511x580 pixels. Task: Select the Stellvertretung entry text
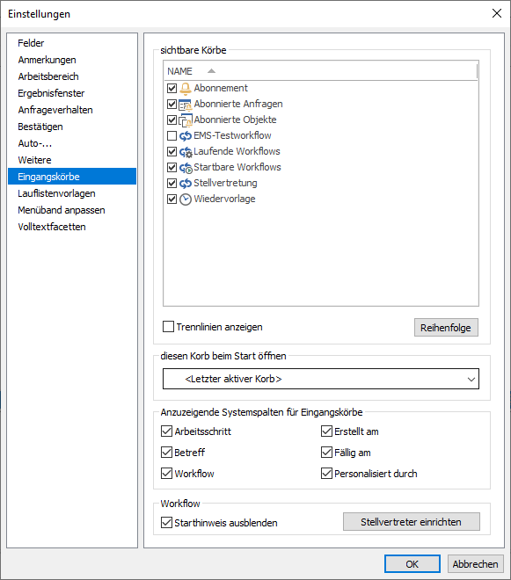click(225, 184)
